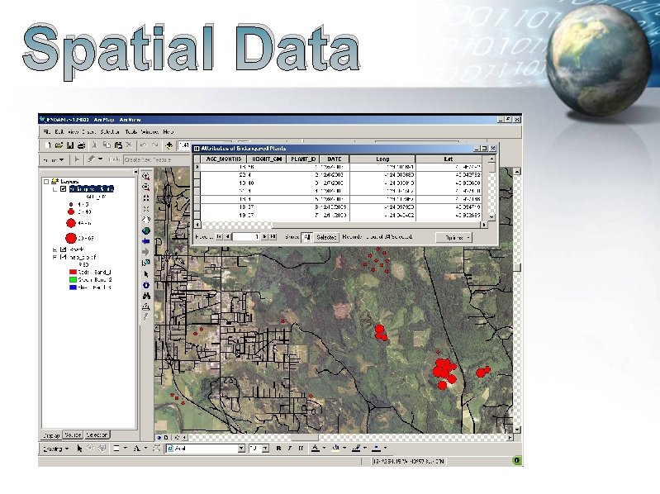Select the Measure ruler tool
The height and width of the screenshot is (494, 660).
pyautogui.click(x=146, y=306)
